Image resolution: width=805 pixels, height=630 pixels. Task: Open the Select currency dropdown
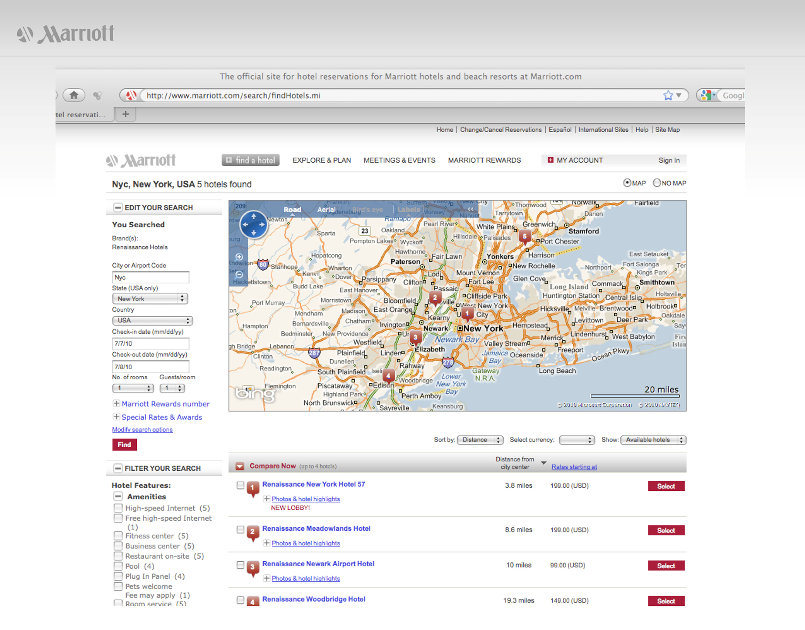577,440
